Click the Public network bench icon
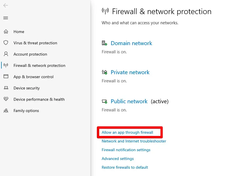Screen dimensions: 252x176 pyautogui.click(x=104, y=101)
